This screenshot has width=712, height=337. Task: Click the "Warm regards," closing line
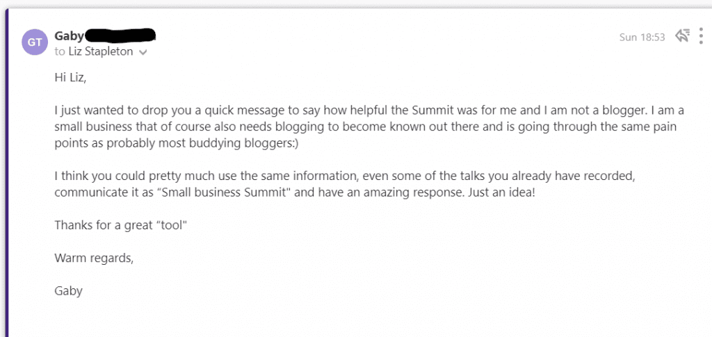(93, 258)
